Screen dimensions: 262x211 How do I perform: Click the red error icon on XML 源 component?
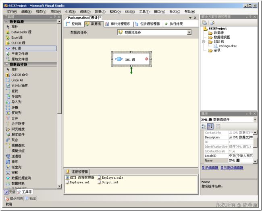pyautogui.click(x=147, y=59)
